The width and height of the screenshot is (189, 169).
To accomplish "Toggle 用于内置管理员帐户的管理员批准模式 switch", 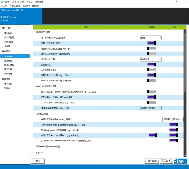I will (x=174, y=124).
